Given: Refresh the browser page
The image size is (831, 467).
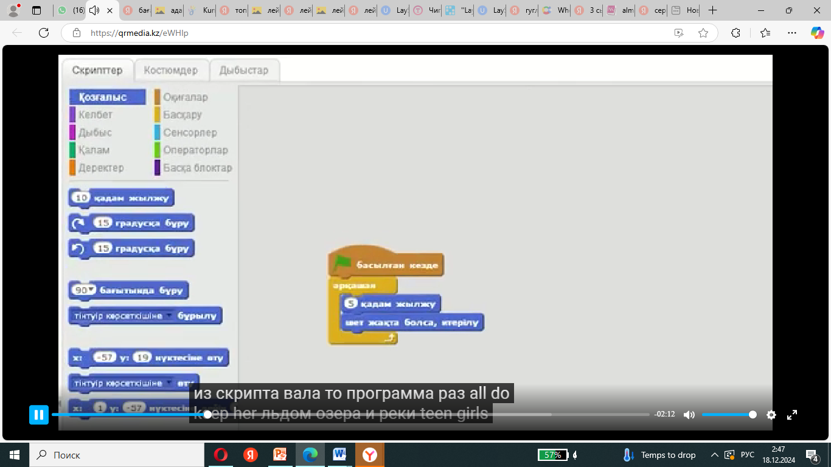Looking at the screenshot, I should pyautogui.click(x=44, y=33).
